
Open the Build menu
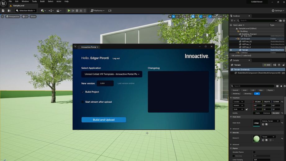coord(42,1)
